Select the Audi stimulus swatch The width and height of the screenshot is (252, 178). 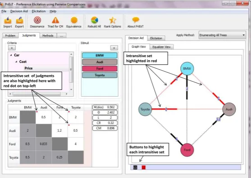(100, 62)
